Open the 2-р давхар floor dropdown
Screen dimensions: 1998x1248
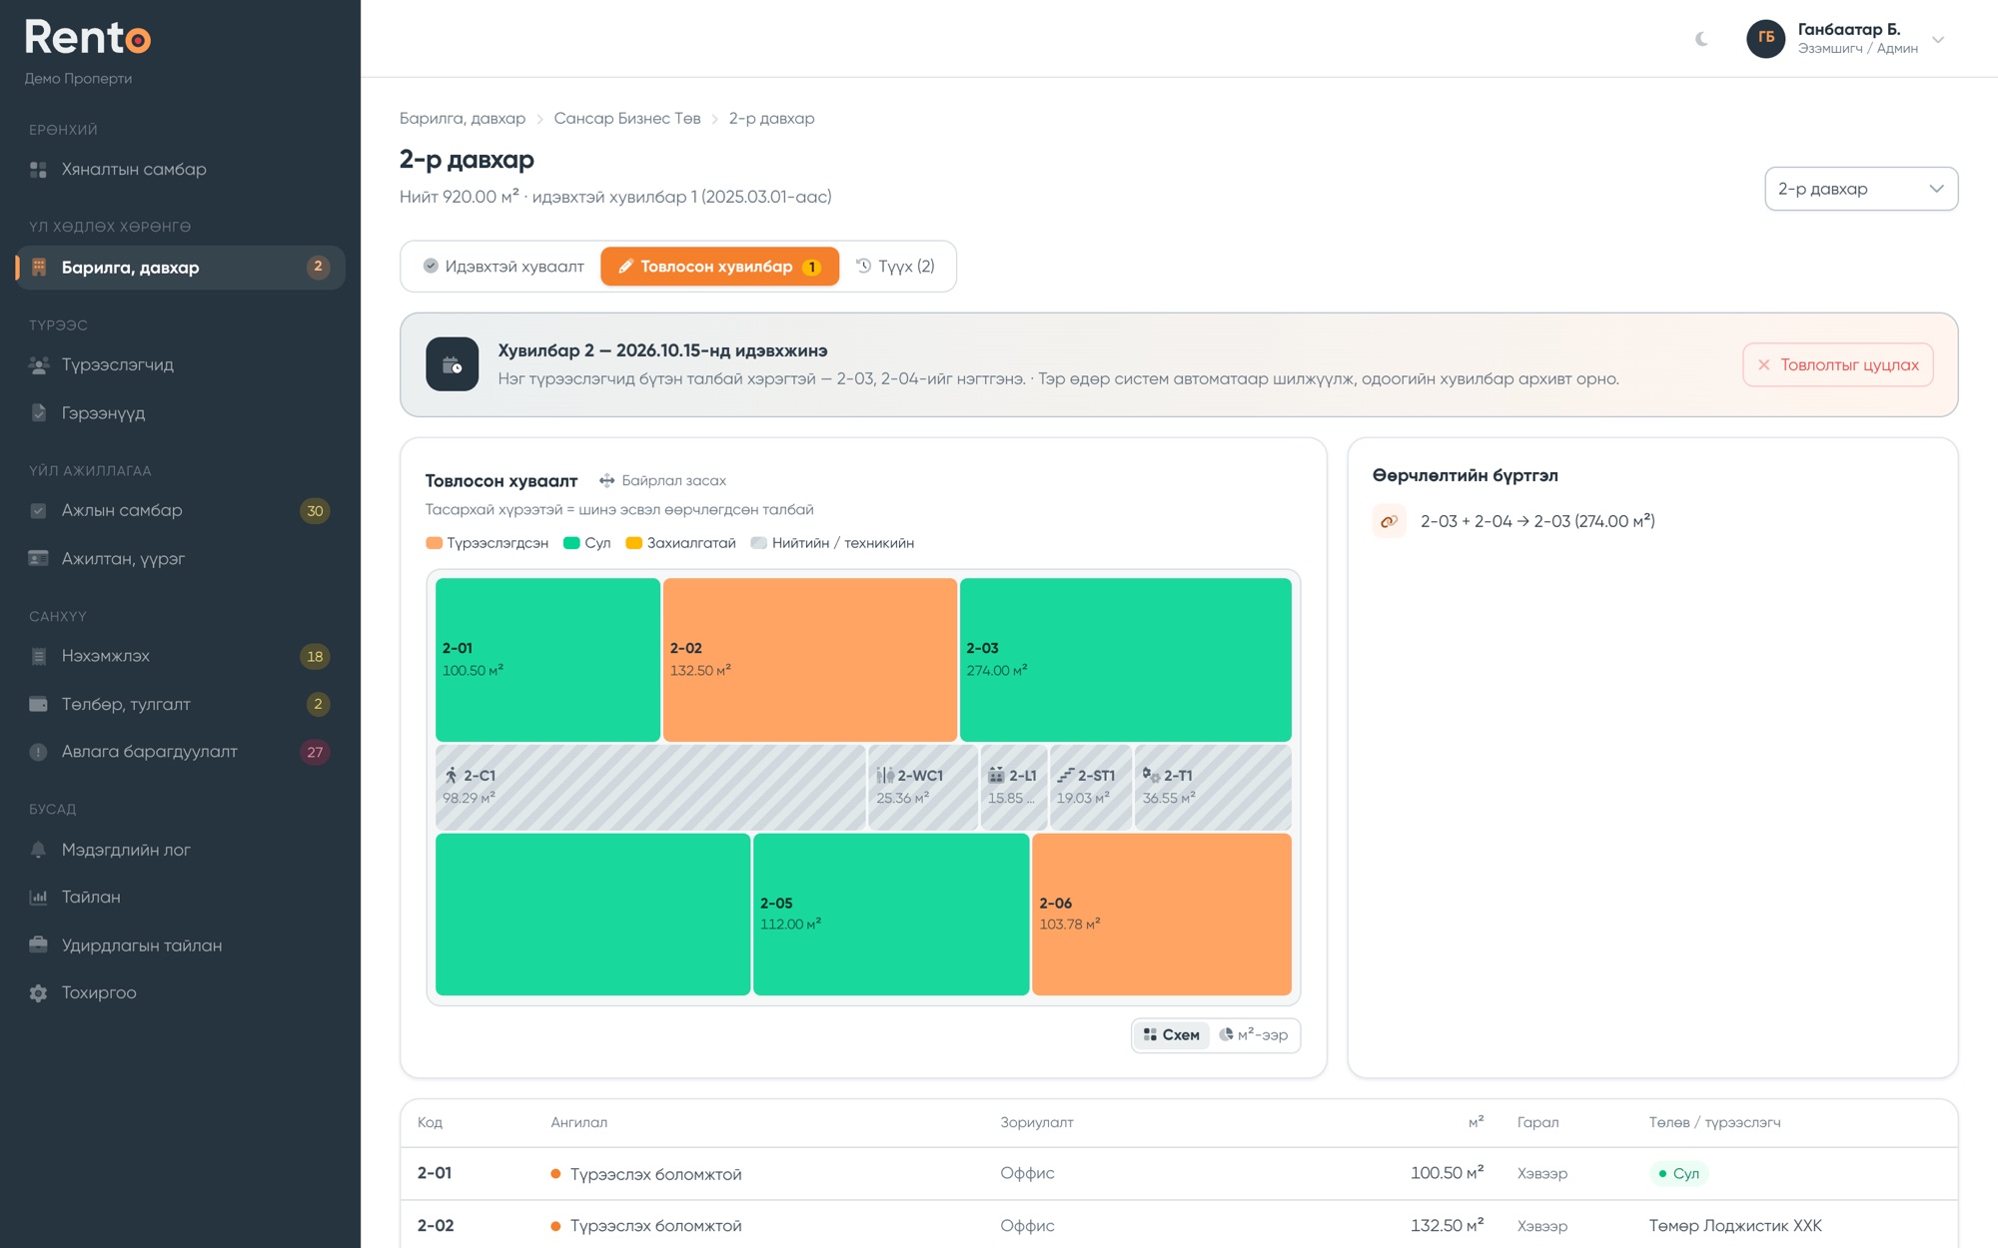(1860, 189)
